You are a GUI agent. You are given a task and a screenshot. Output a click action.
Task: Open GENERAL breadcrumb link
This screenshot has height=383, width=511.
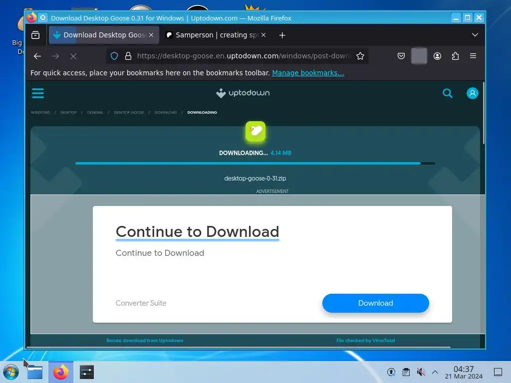click(95, 112)
